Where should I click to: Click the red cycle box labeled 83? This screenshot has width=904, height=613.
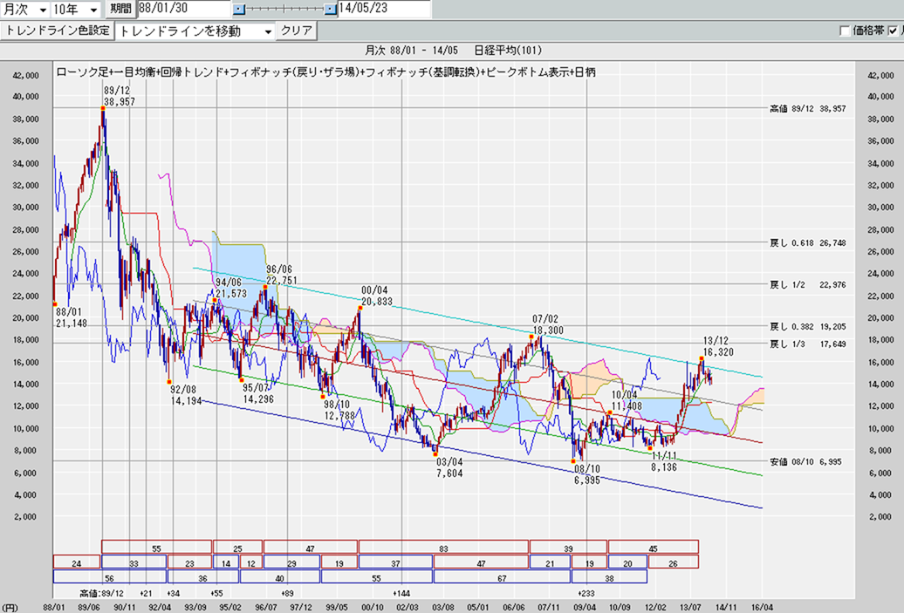point(443,548)
